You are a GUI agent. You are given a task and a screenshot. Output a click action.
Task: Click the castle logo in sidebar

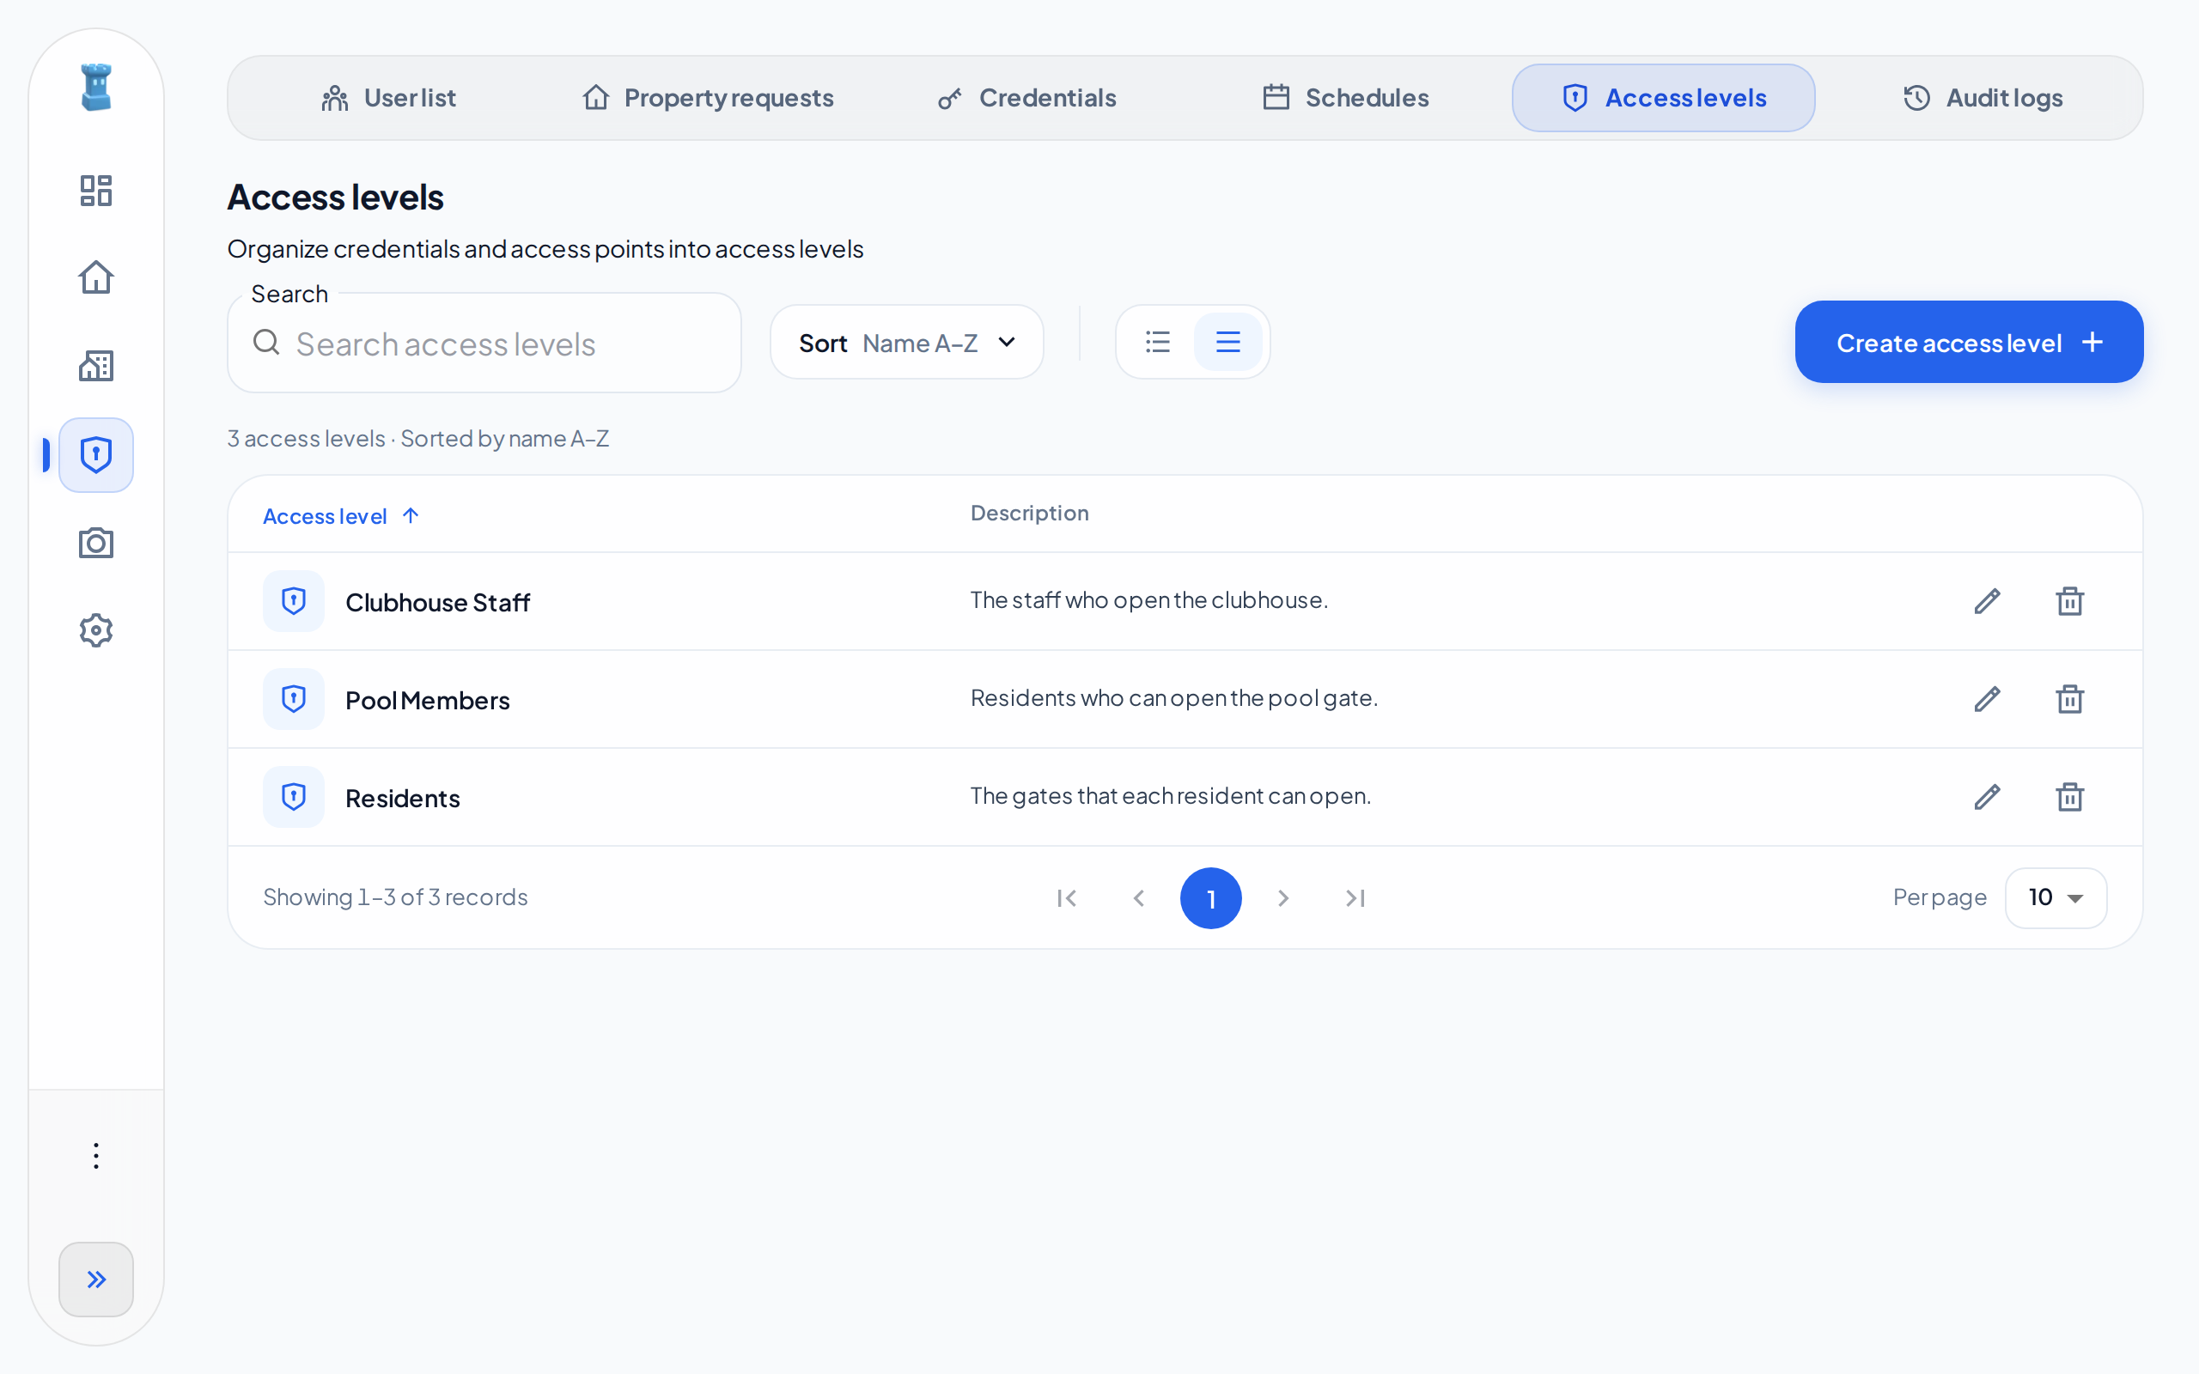[96, 88]
